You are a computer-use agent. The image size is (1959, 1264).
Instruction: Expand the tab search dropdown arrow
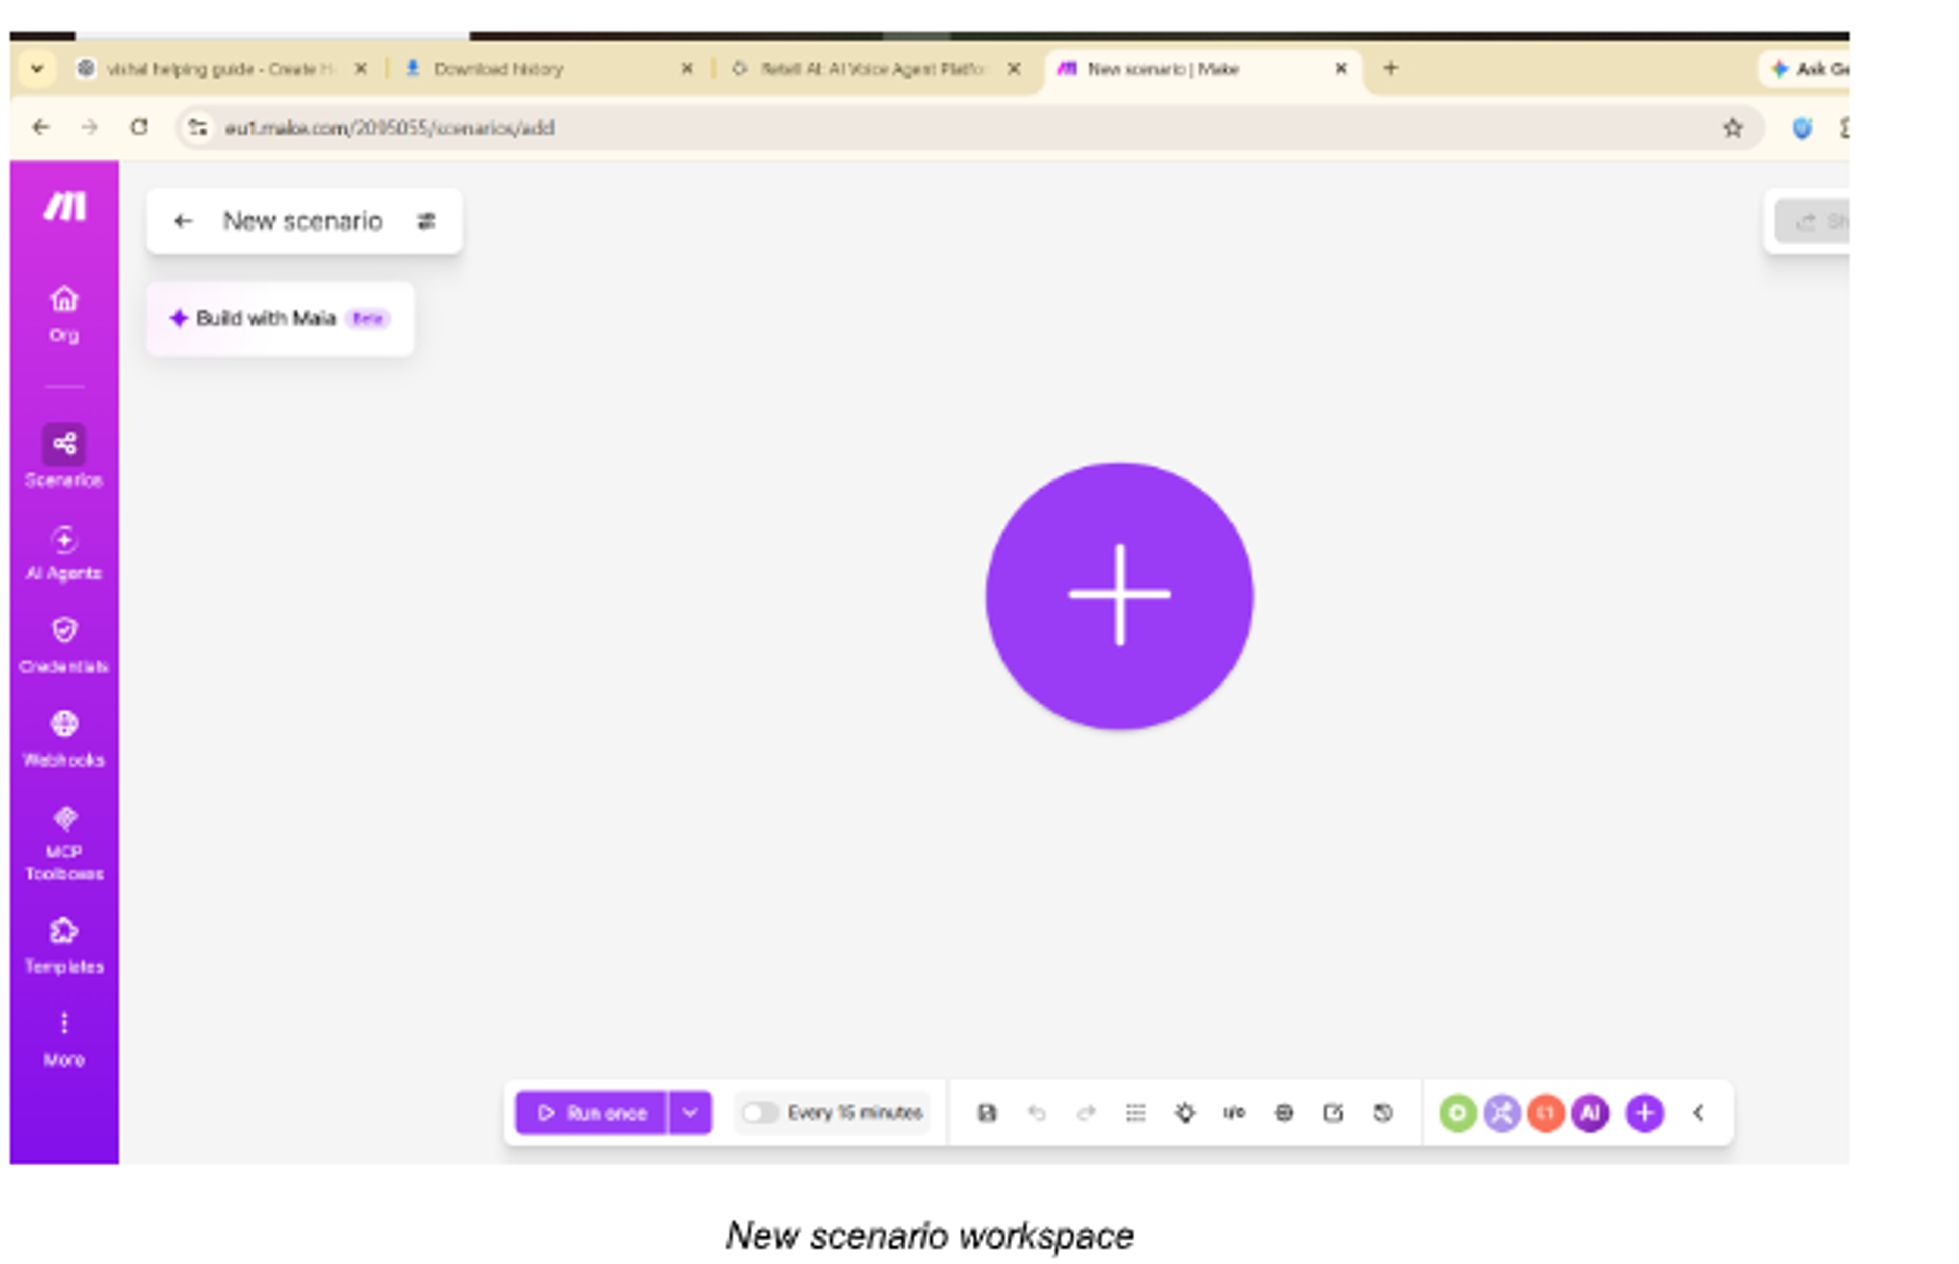(x=36, y=69)
